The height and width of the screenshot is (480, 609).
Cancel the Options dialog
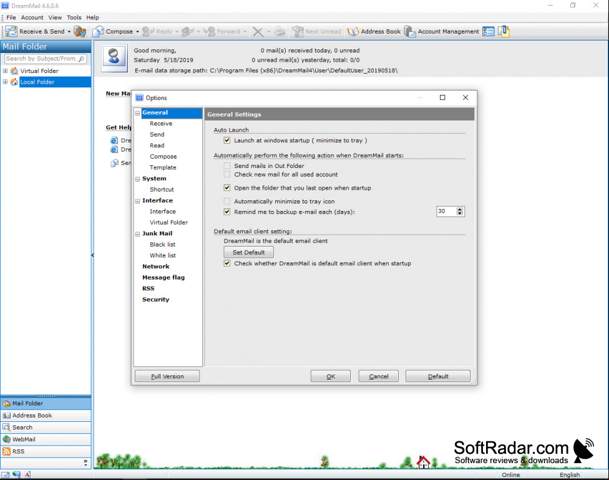click(x=378, y=376)
